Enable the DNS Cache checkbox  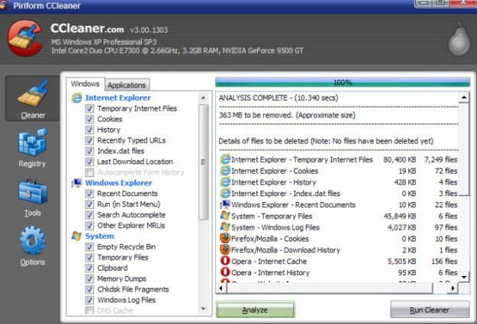coord(89,310)
